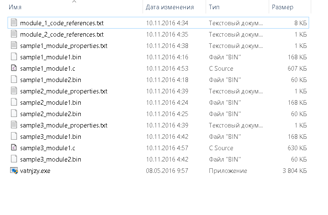
Task: Click the sample1_module1.bin file icon
Action: [14, 57]
